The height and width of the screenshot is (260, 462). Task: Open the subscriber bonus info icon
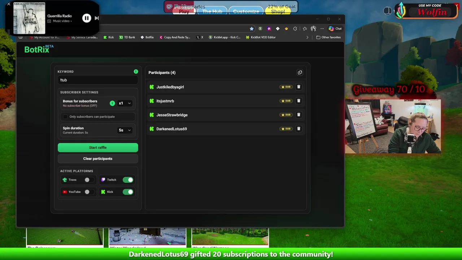112,103
